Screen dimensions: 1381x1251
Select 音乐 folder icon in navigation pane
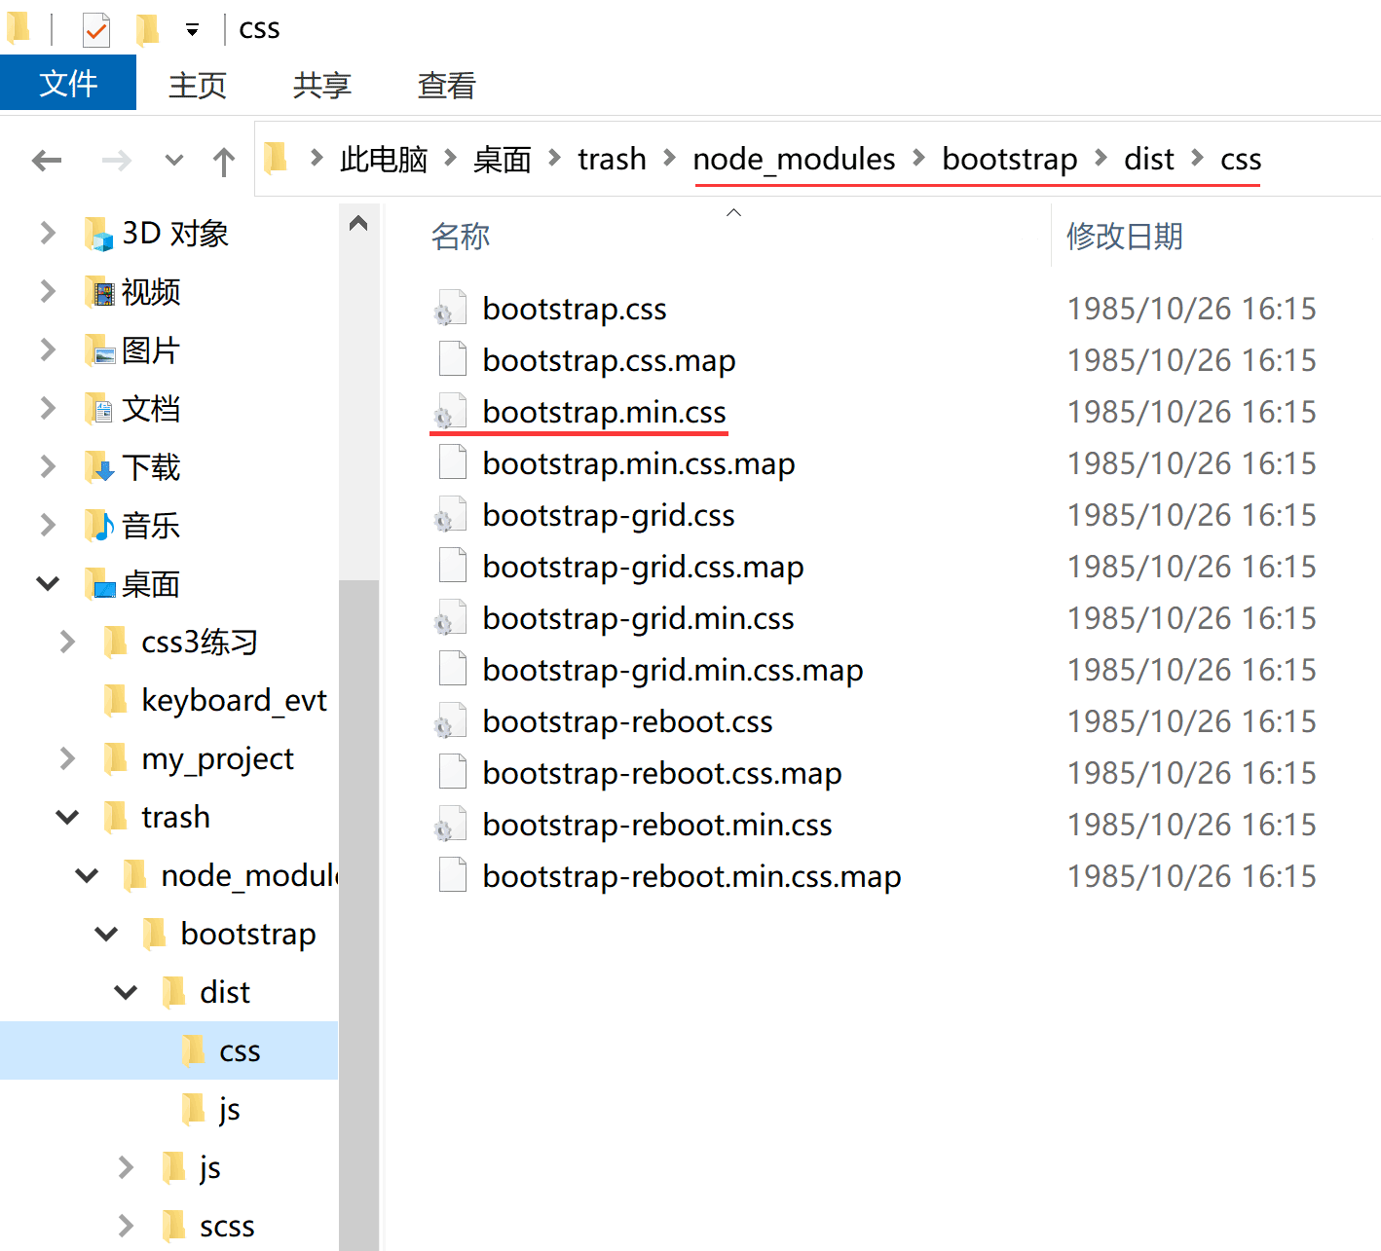pos(99,526)
